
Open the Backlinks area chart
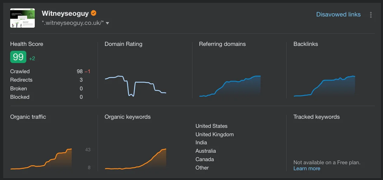pyautogui.click(x=324, y=86)
